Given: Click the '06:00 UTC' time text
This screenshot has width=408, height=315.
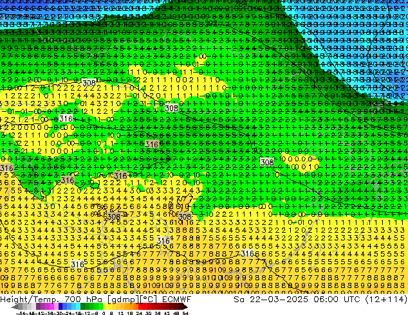Looking at the screenshot, I should pos(338,300).
